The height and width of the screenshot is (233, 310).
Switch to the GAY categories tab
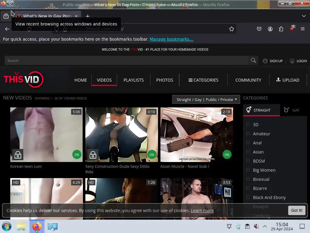[x=292, y=110]
